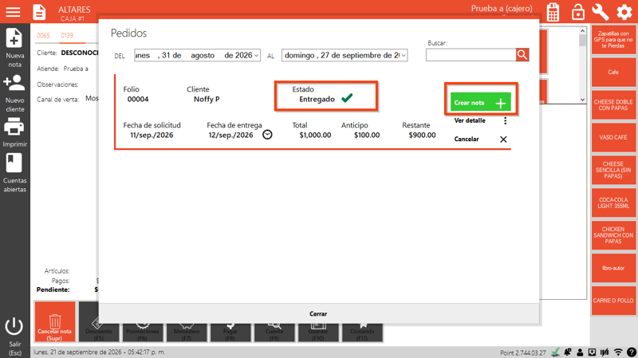Open the wrench tools icon

point(601,12)
